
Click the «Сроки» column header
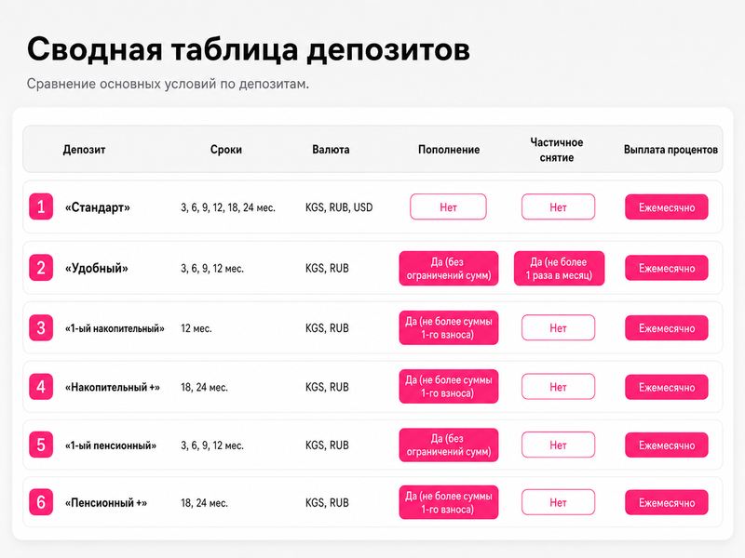click(226, 150)
